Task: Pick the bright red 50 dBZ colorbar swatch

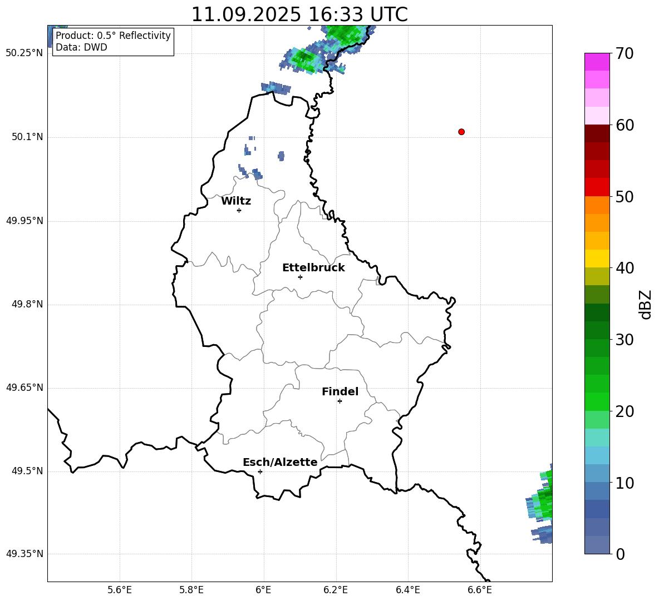Action: click(597, 187)
